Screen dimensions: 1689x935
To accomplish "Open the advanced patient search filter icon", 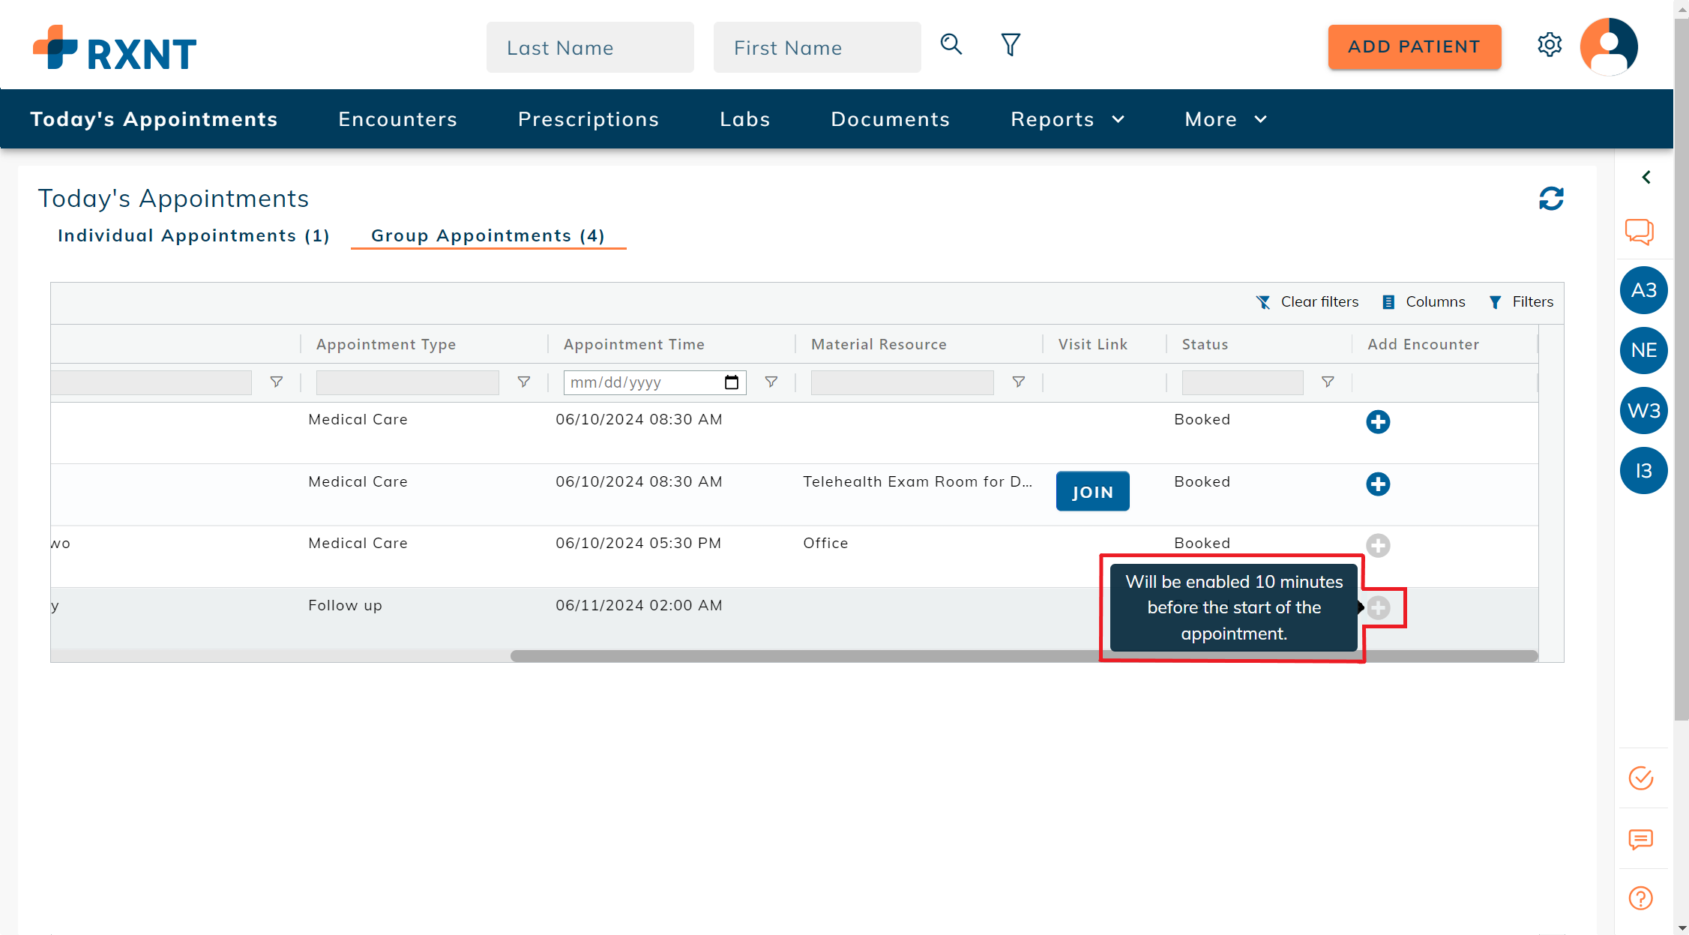I will (1011, 45).
